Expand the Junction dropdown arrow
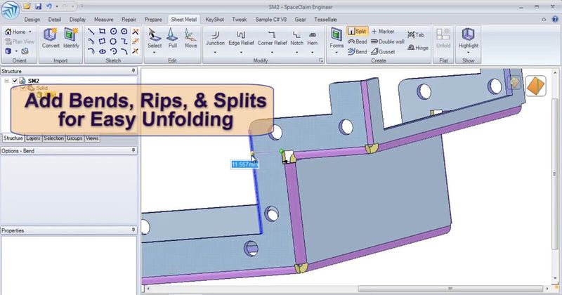562x295 pixels. 215,53
